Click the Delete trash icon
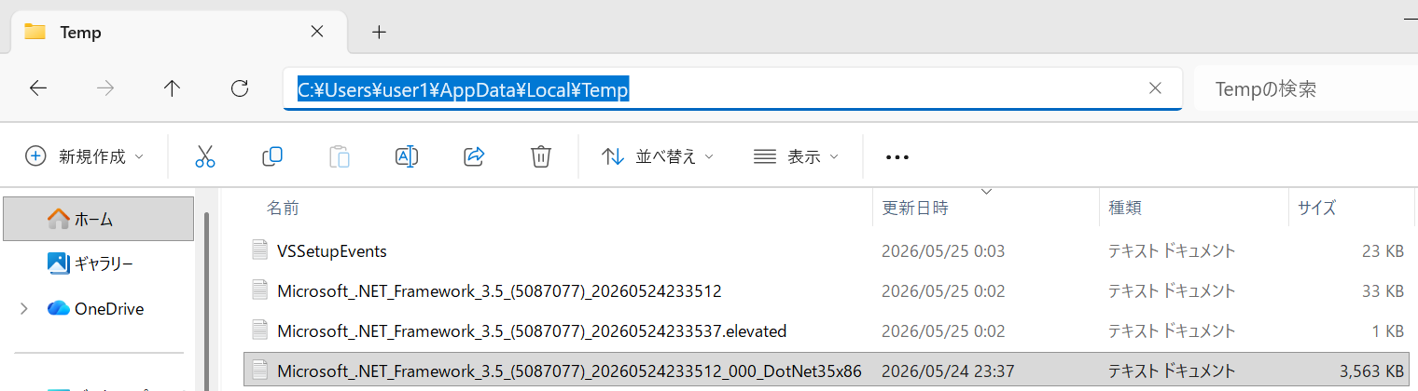Viewport: 1418px width, 391px height. click(x=541, y=156)
